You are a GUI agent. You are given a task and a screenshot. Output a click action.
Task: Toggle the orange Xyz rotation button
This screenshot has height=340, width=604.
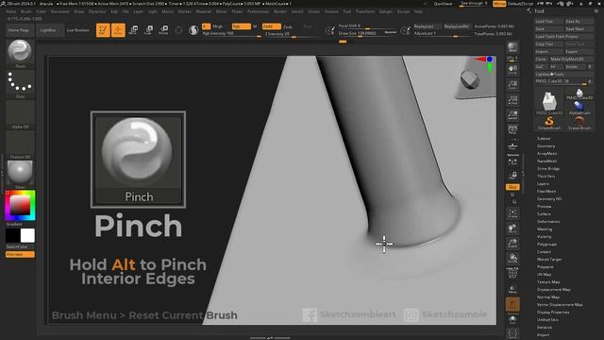point(512,187)
